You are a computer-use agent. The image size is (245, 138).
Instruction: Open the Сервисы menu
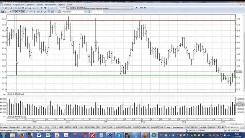61,5
